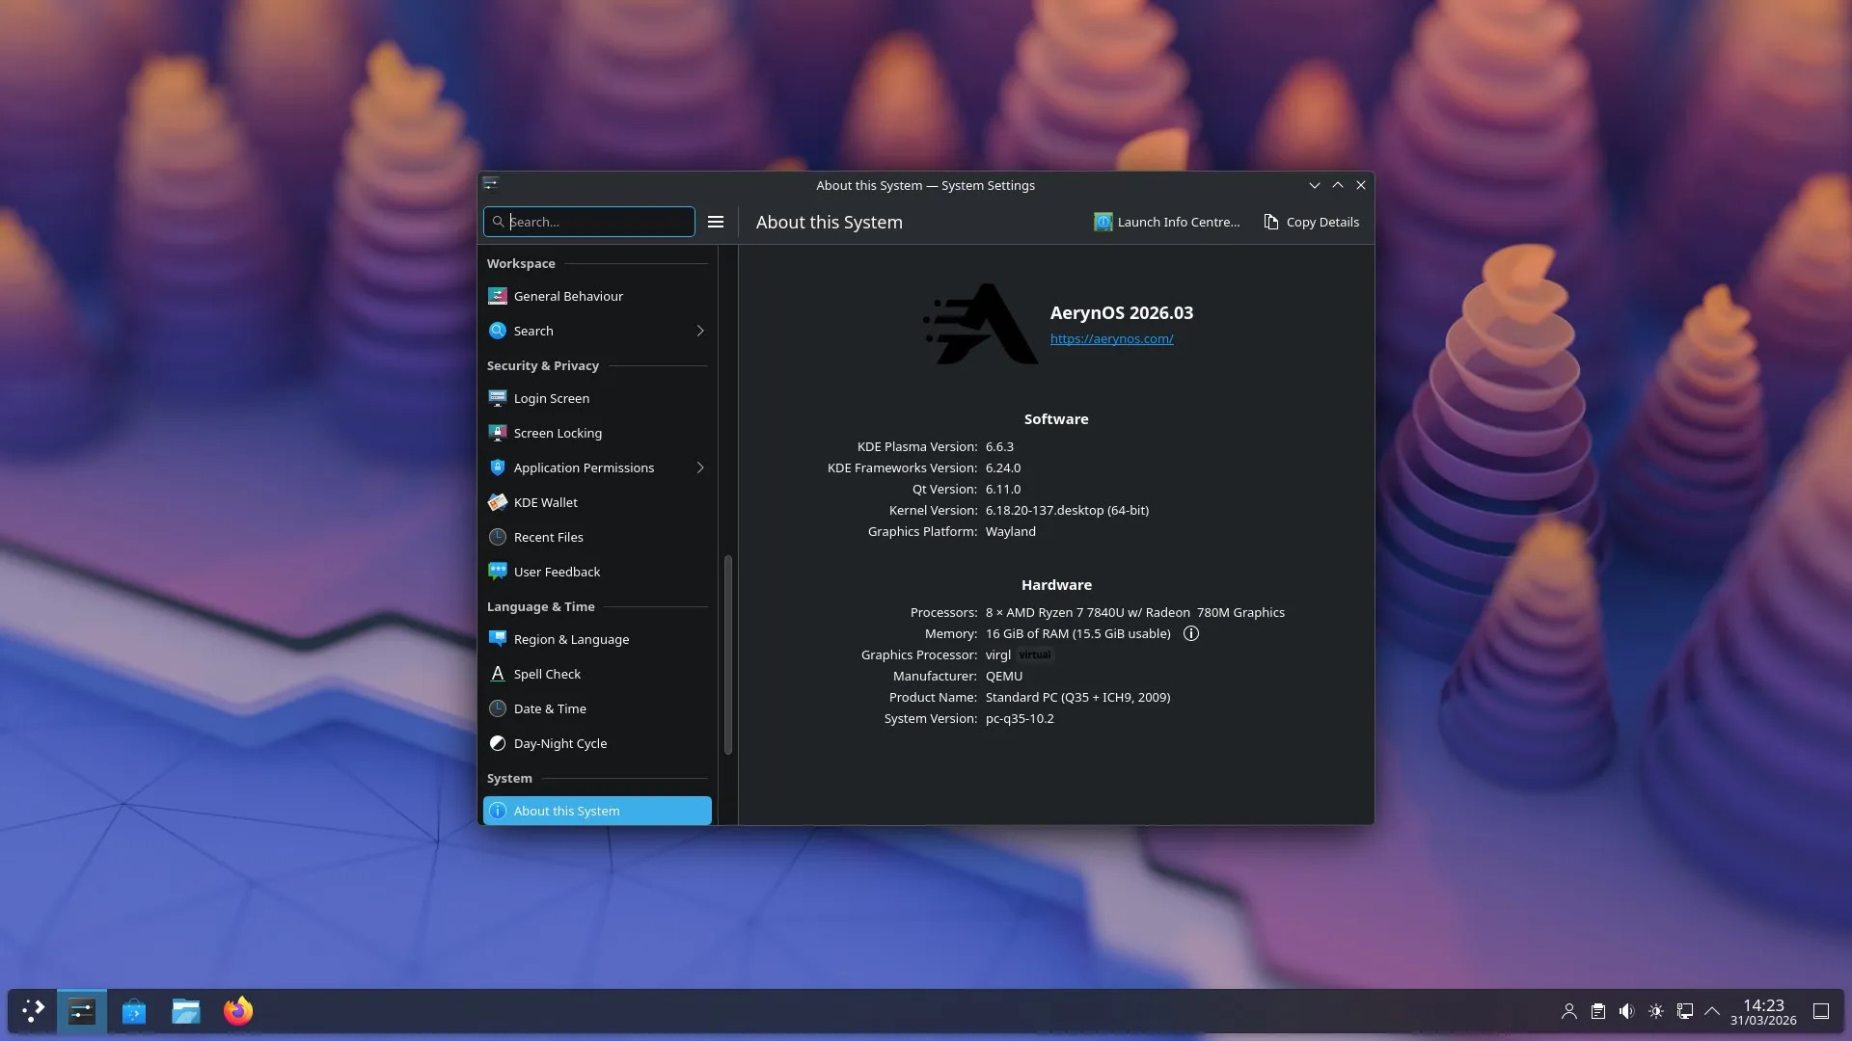1852x1041 pixels.
Task: Show hidden system tray icons arrow
Action: 1712,1011
